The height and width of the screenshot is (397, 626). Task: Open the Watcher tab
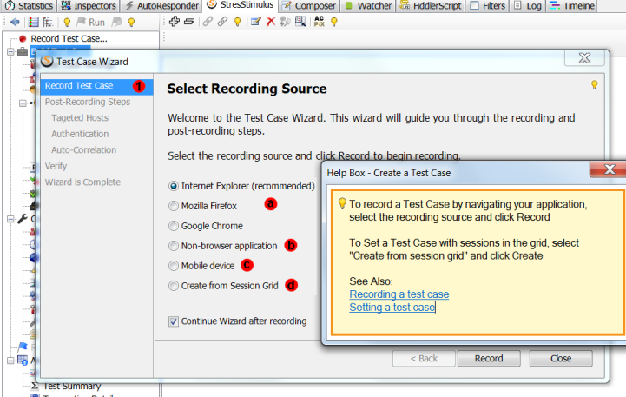368,5
